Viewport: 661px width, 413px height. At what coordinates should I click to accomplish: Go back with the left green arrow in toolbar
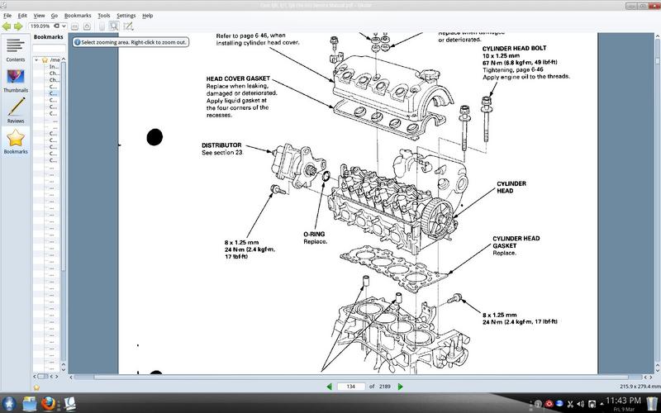[x=7, y=26]
